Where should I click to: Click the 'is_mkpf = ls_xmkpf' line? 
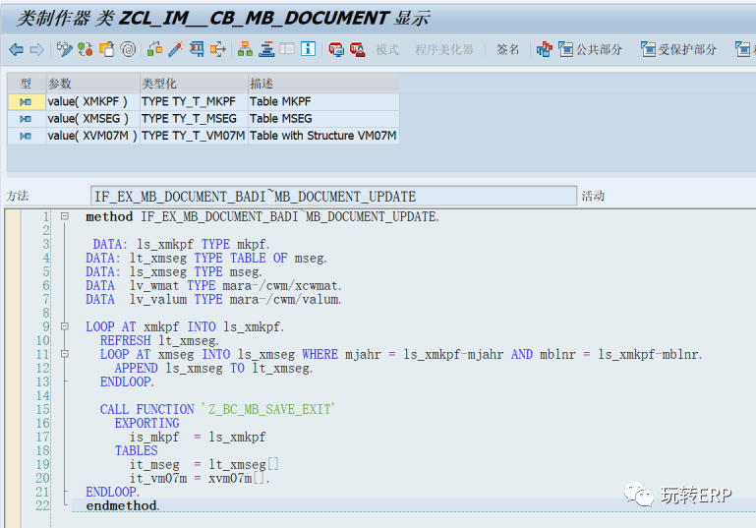pyautogui.click(x=198, y=437)
